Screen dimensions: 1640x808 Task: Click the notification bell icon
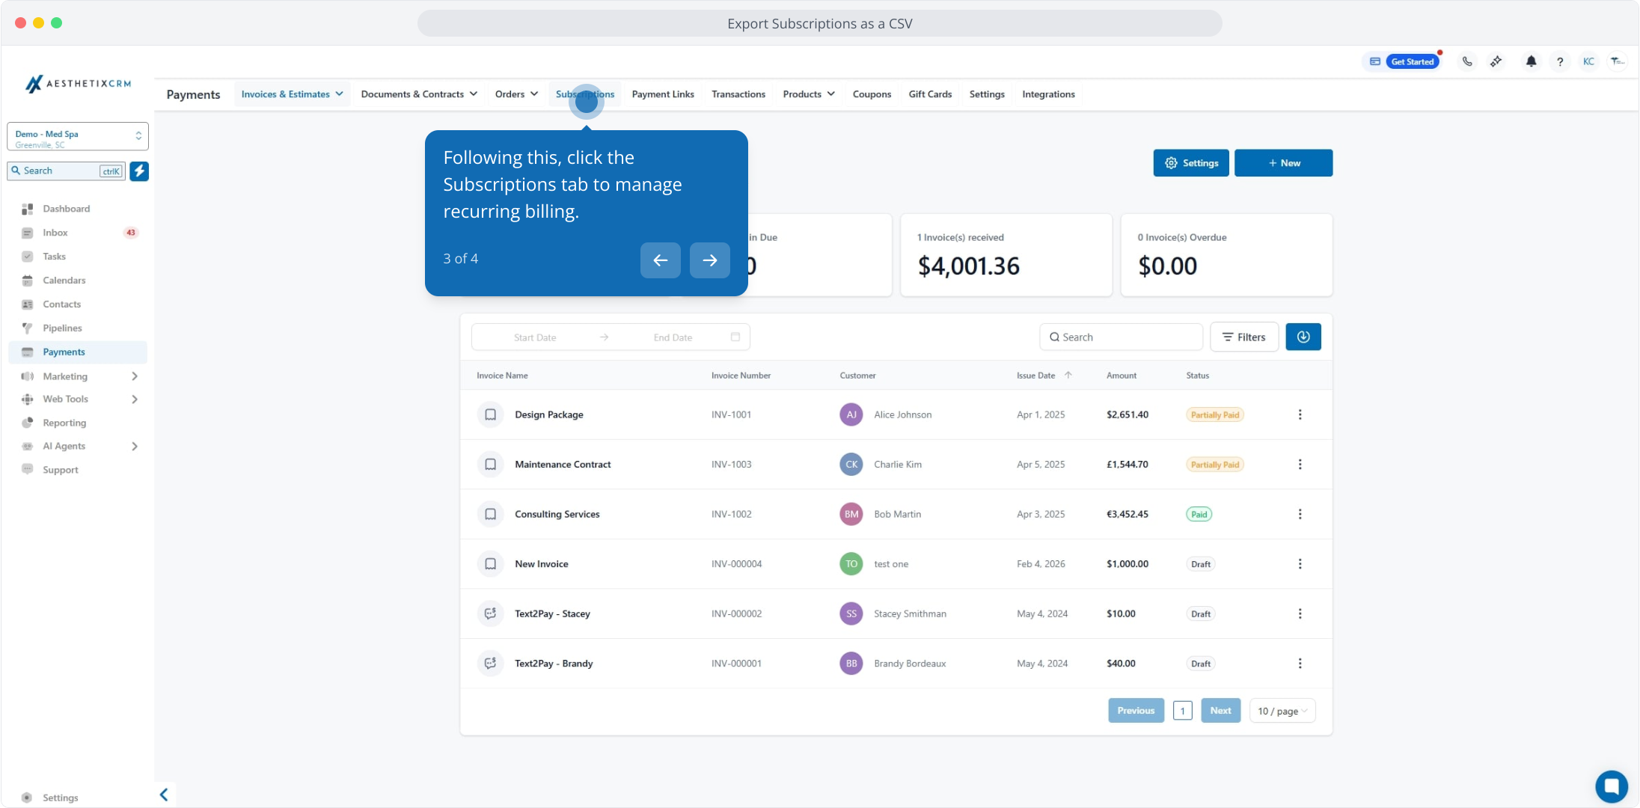pos(1531,62)
